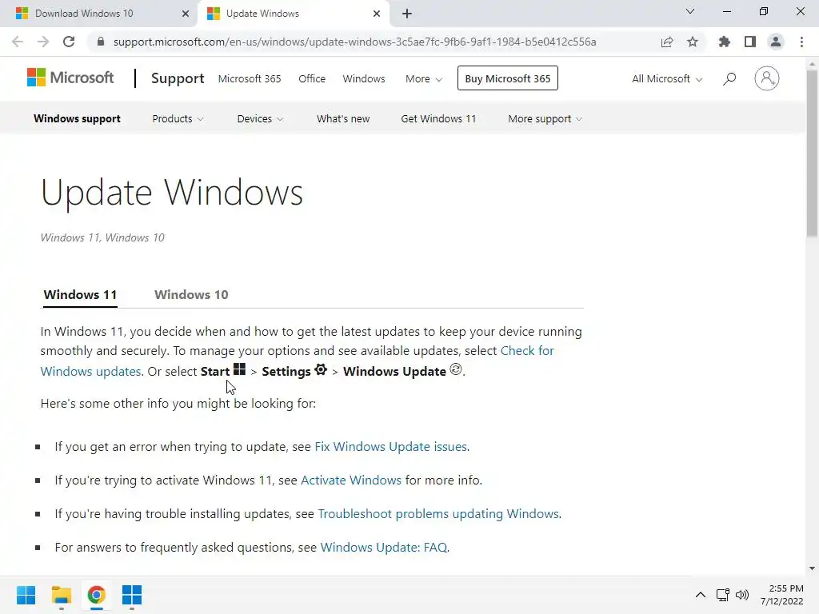Screen dimensions: 819x614
Task: Click the 'Windows 11, Windows 10' applies-to text
Action: [x=102, y=237]
